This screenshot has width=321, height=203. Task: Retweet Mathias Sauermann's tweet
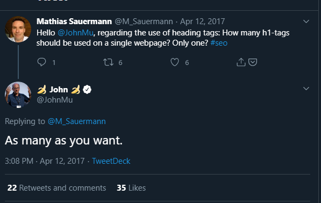click(108, 62)
